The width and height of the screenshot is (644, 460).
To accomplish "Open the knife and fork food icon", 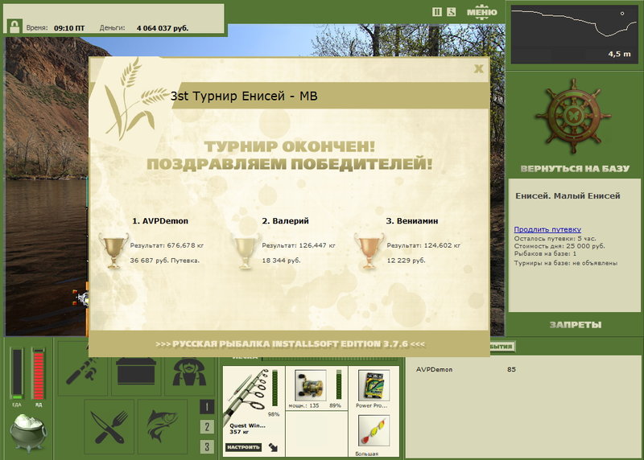I will [x=109, y=427].
